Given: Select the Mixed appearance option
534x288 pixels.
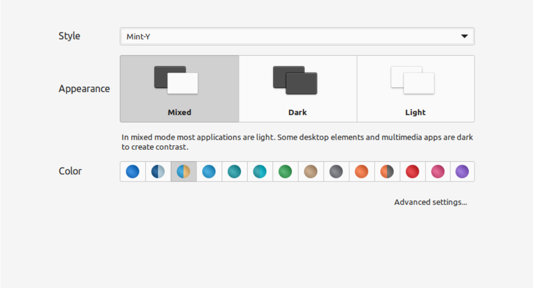Looking at the screenshot, I should [179, 89].
